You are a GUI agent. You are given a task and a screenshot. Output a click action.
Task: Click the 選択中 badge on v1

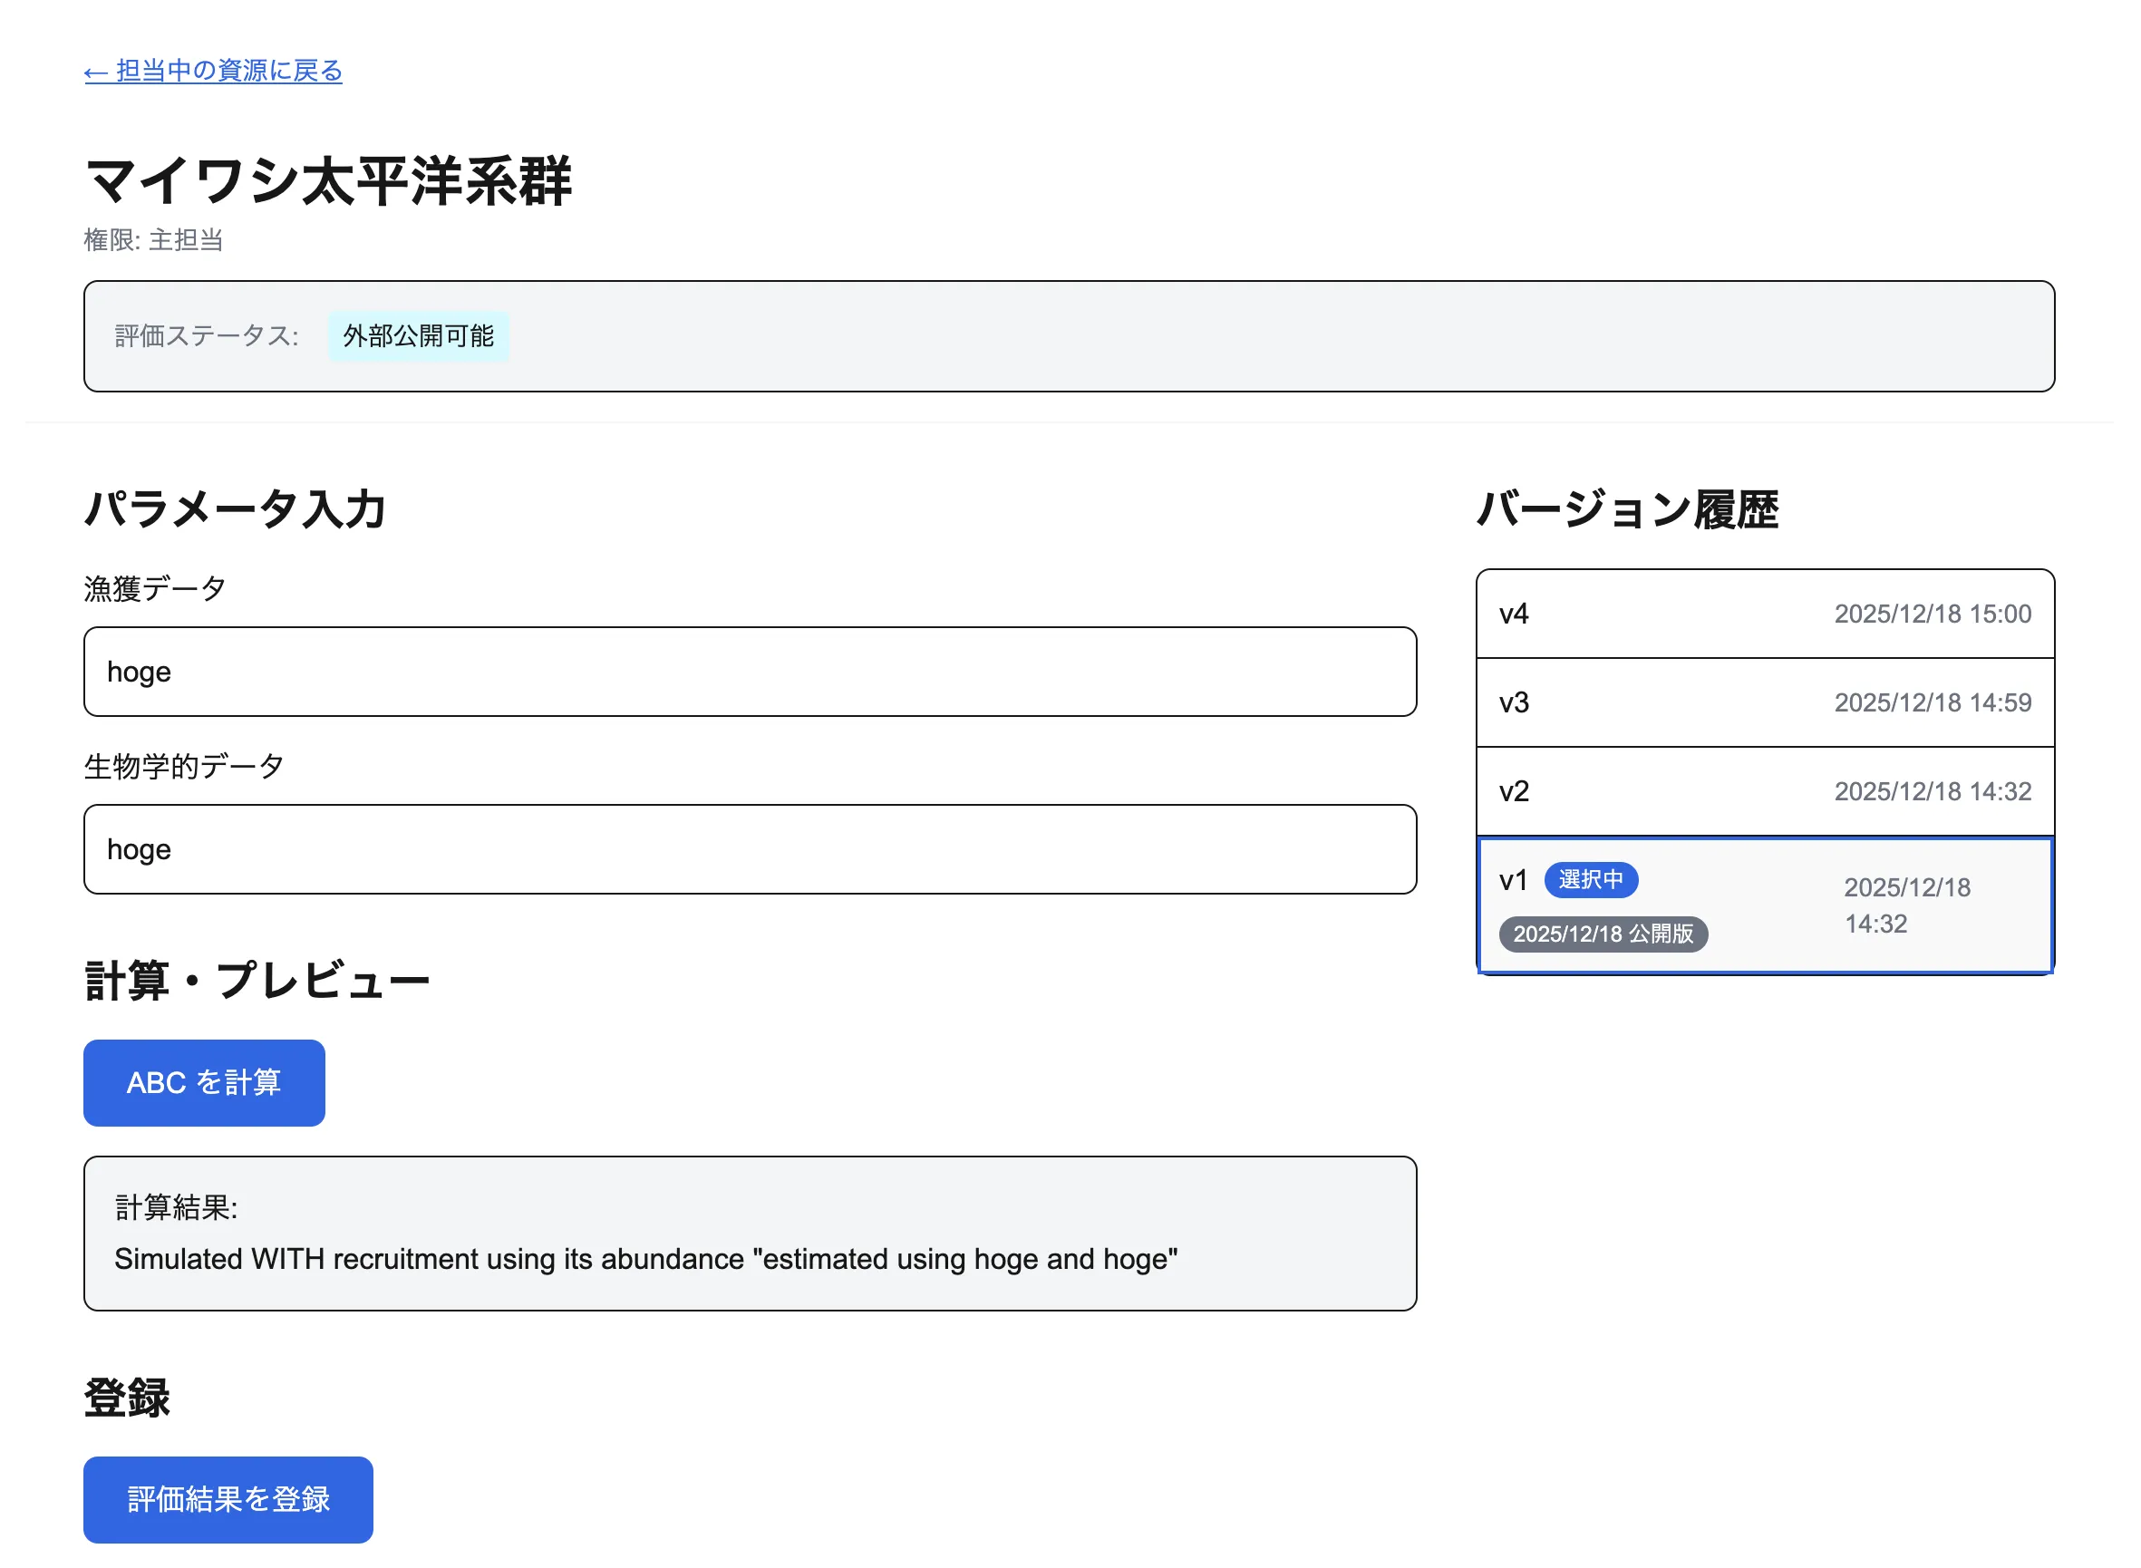(x=1591, y=880)
